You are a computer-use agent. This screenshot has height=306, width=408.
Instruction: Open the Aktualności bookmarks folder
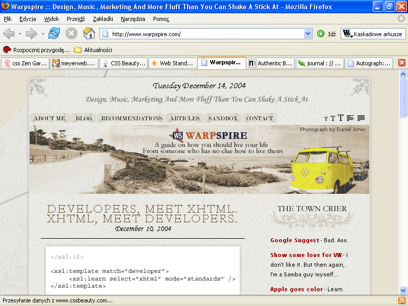pos(93,49)
